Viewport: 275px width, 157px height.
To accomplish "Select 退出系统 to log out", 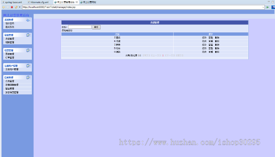I will 10,27.
